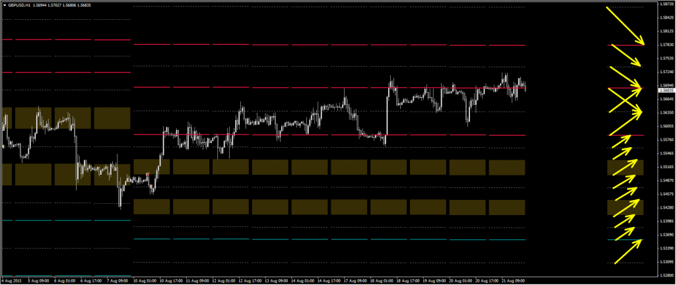
Task: Click the 12 Aug 17:00 time label
Action: click(249, 280)
